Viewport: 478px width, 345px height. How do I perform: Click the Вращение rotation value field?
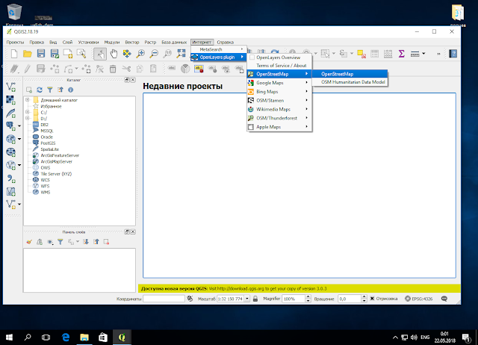coord(350,299)
